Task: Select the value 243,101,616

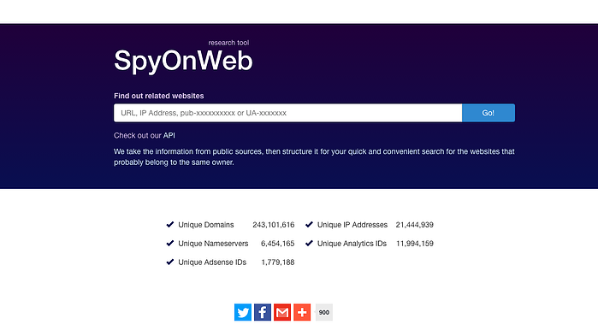Action: coord(274,225)
